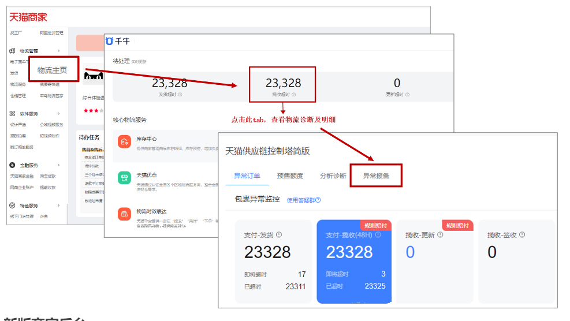
Task: Select the blue 支付-揽收(48H) card
Action: (x=355, y=261)
